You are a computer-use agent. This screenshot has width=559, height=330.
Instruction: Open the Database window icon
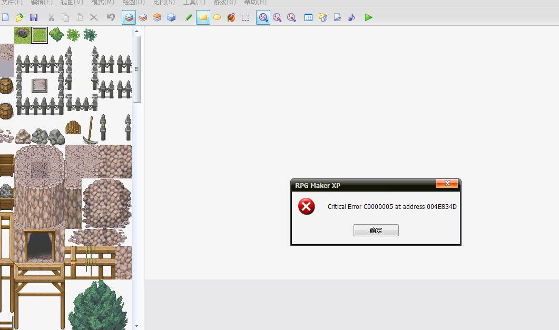[x=308, y=17]
